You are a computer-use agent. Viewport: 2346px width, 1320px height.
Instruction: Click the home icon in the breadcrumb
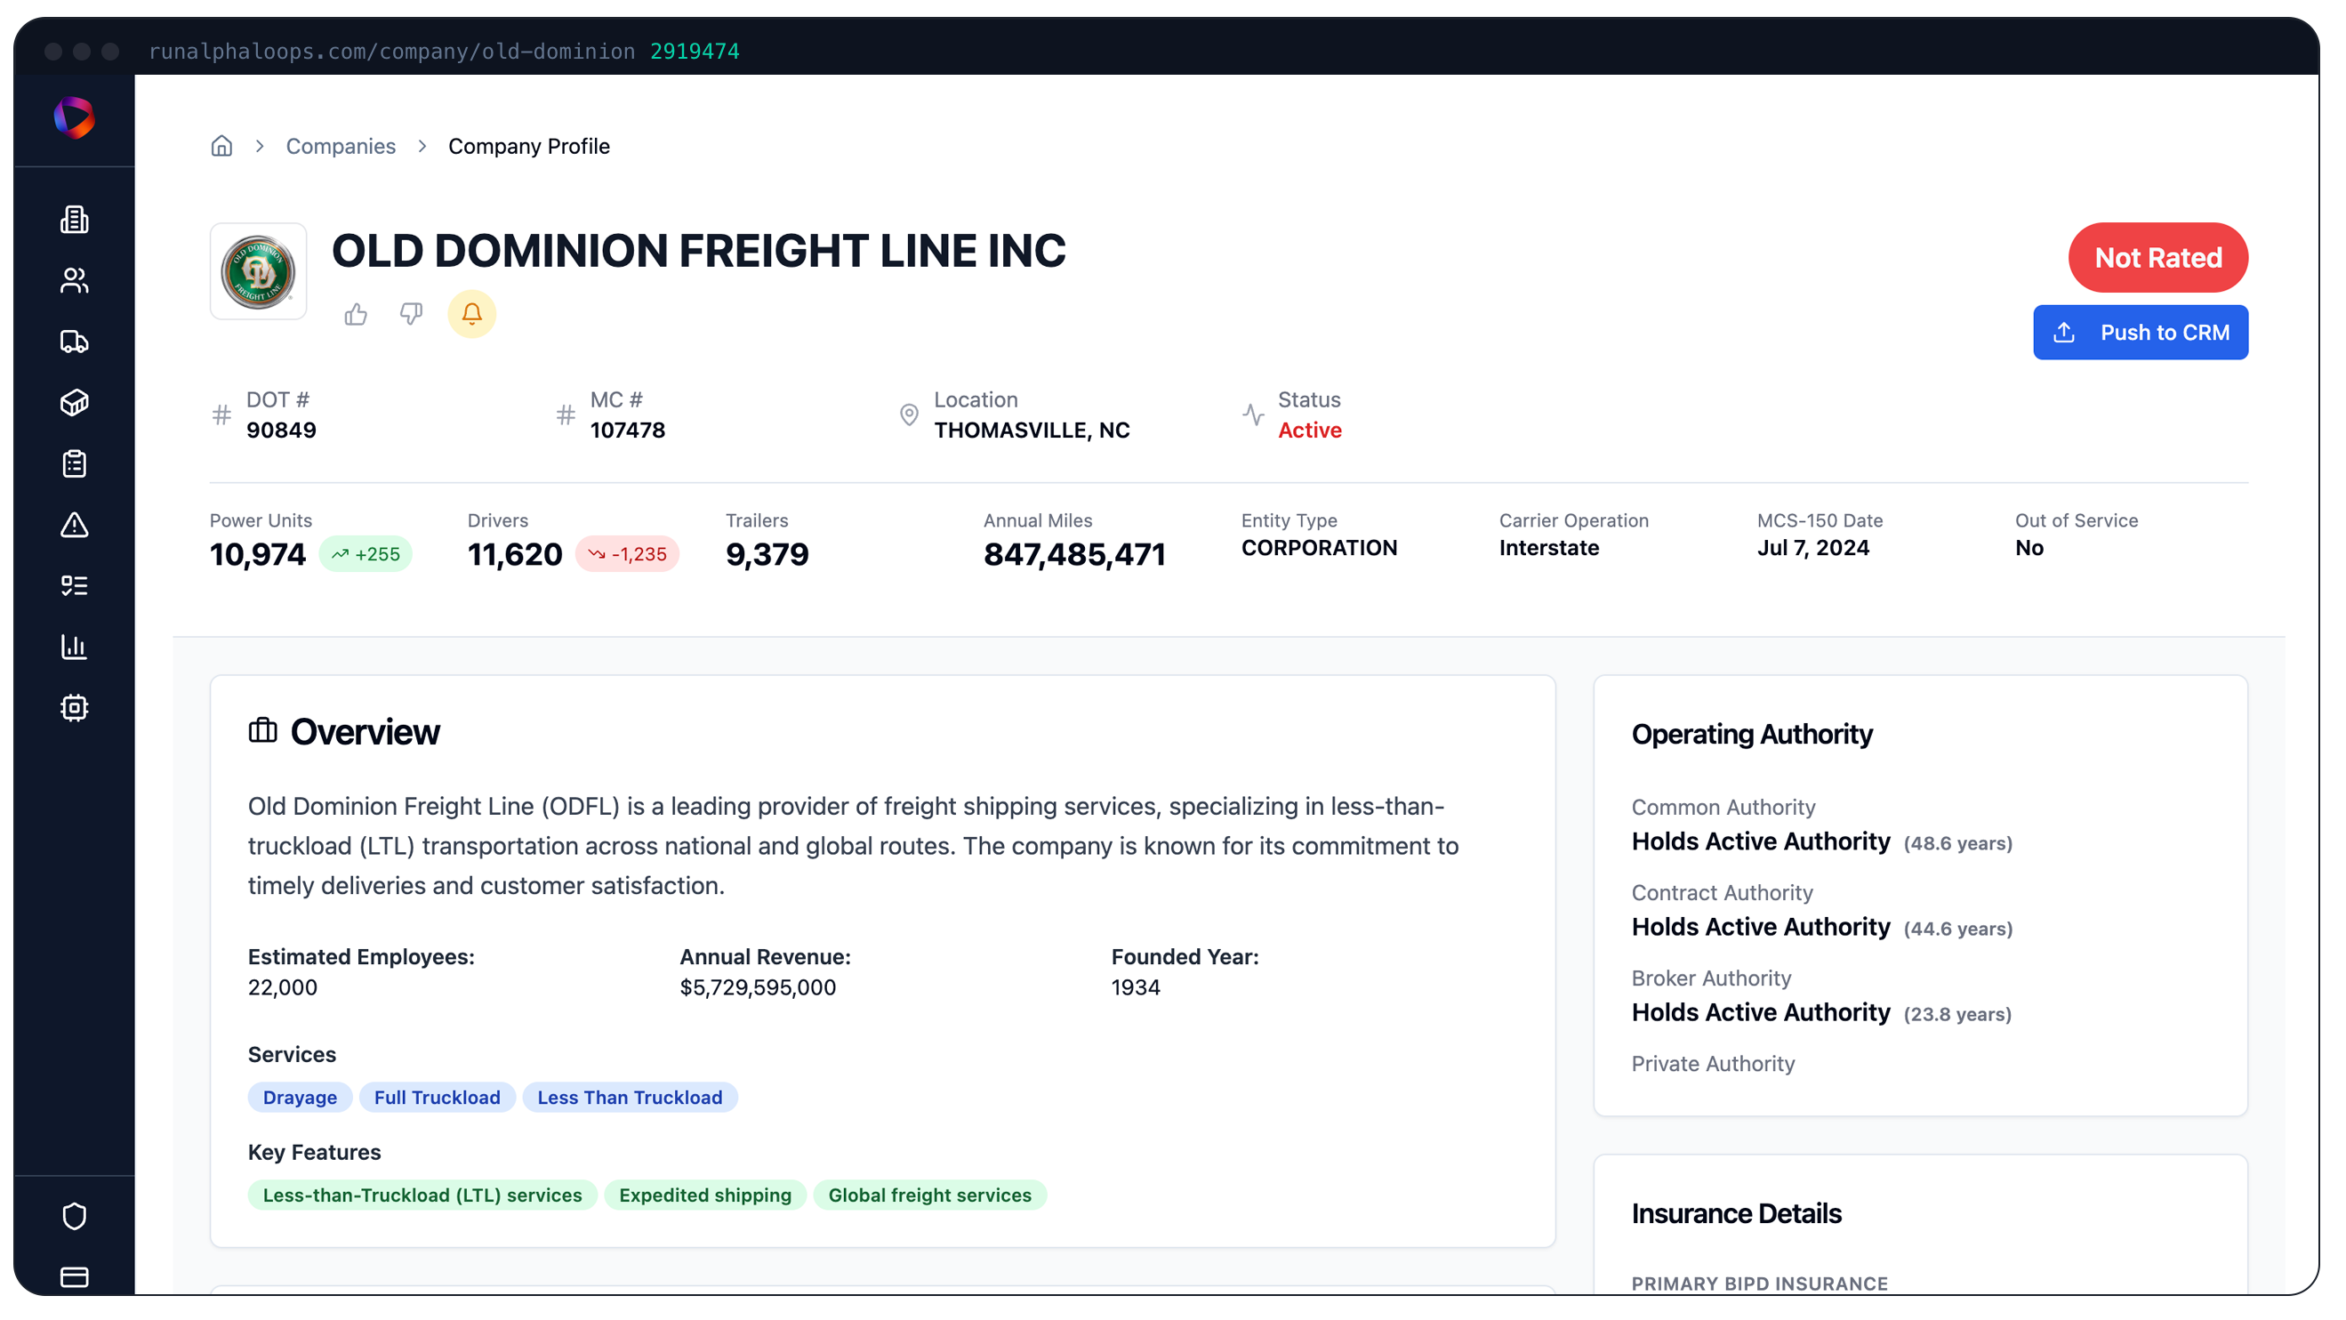(x=221, y=146)
